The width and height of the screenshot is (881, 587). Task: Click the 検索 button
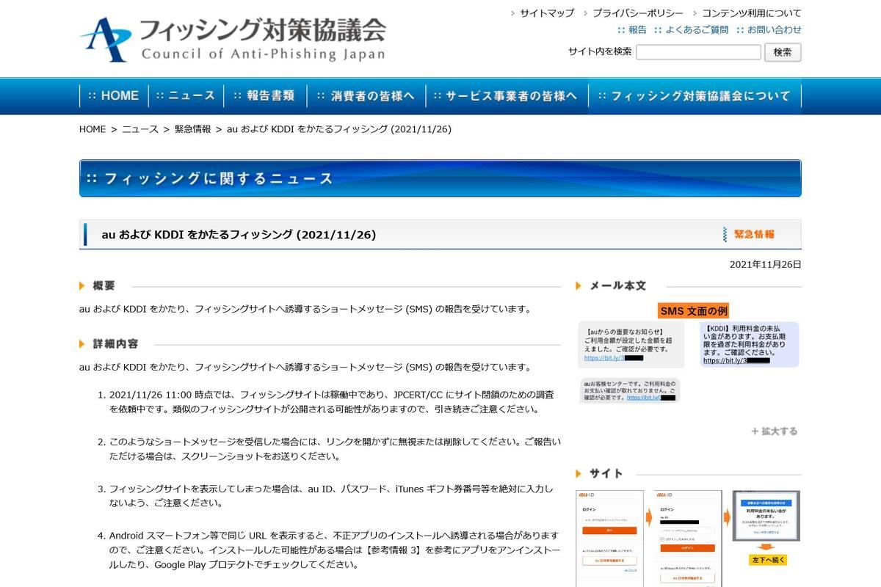pyautogui.click(x=783, y=52)
